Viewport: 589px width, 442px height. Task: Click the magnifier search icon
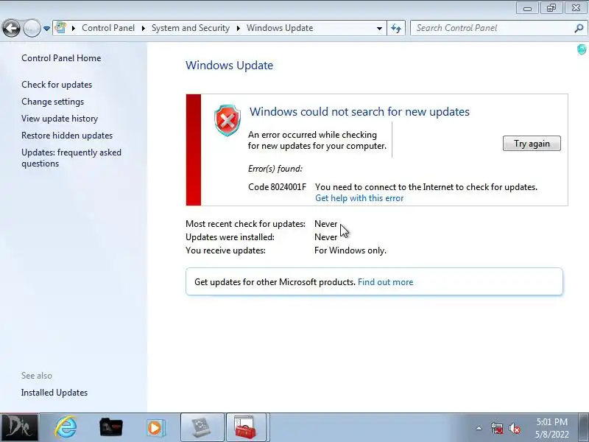[x=579, y=28]
